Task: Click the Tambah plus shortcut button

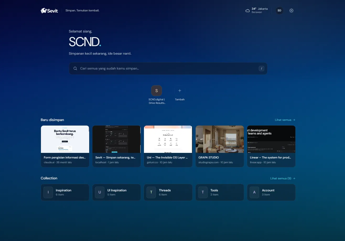Action: point(180,91)
